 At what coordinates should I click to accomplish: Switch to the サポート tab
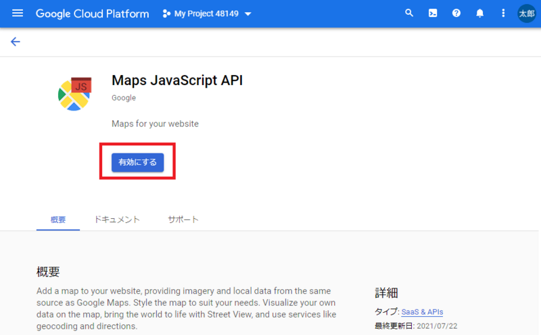[x=183, y=220]
